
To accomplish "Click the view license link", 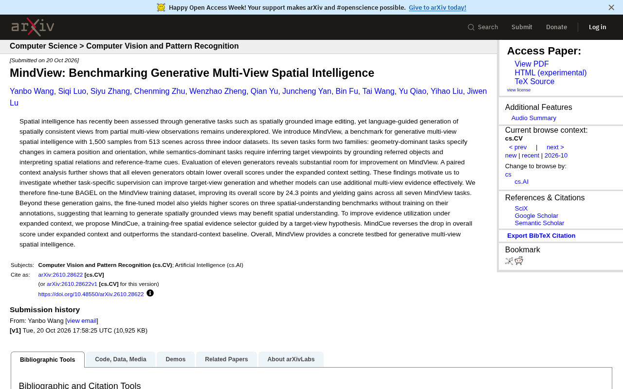I will [519, 90].
